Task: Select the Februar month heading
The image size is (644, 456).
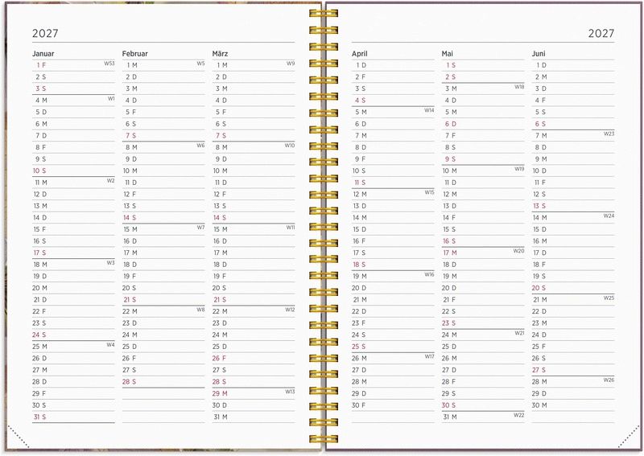Action: [x=135, y=53]
